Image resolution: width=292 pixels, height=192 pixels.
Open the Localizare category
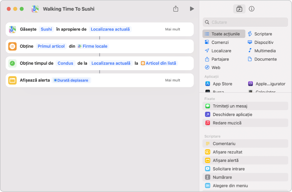coord(218,51)
